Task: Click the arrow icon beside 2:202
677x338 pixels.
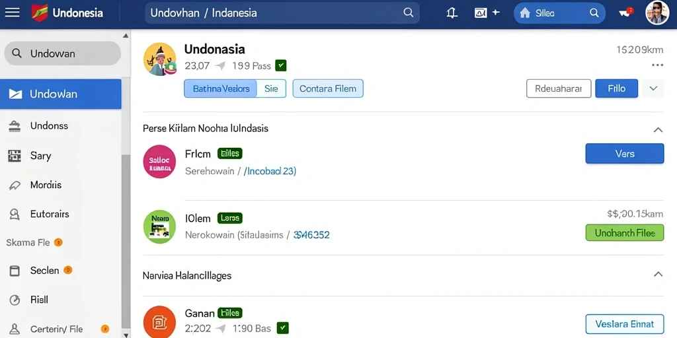Action: [221, 329]
